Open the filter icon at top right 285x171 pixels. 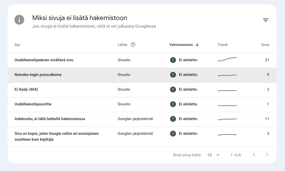click(x=266, y=20)
